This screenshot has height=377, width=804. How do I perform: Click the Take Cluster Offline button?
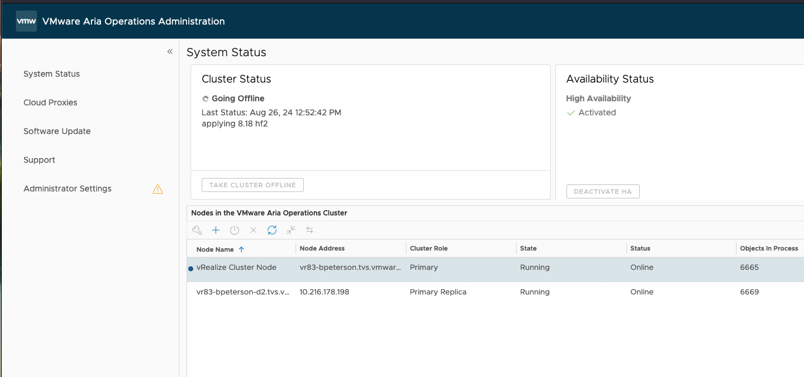(x=252, y=184)
